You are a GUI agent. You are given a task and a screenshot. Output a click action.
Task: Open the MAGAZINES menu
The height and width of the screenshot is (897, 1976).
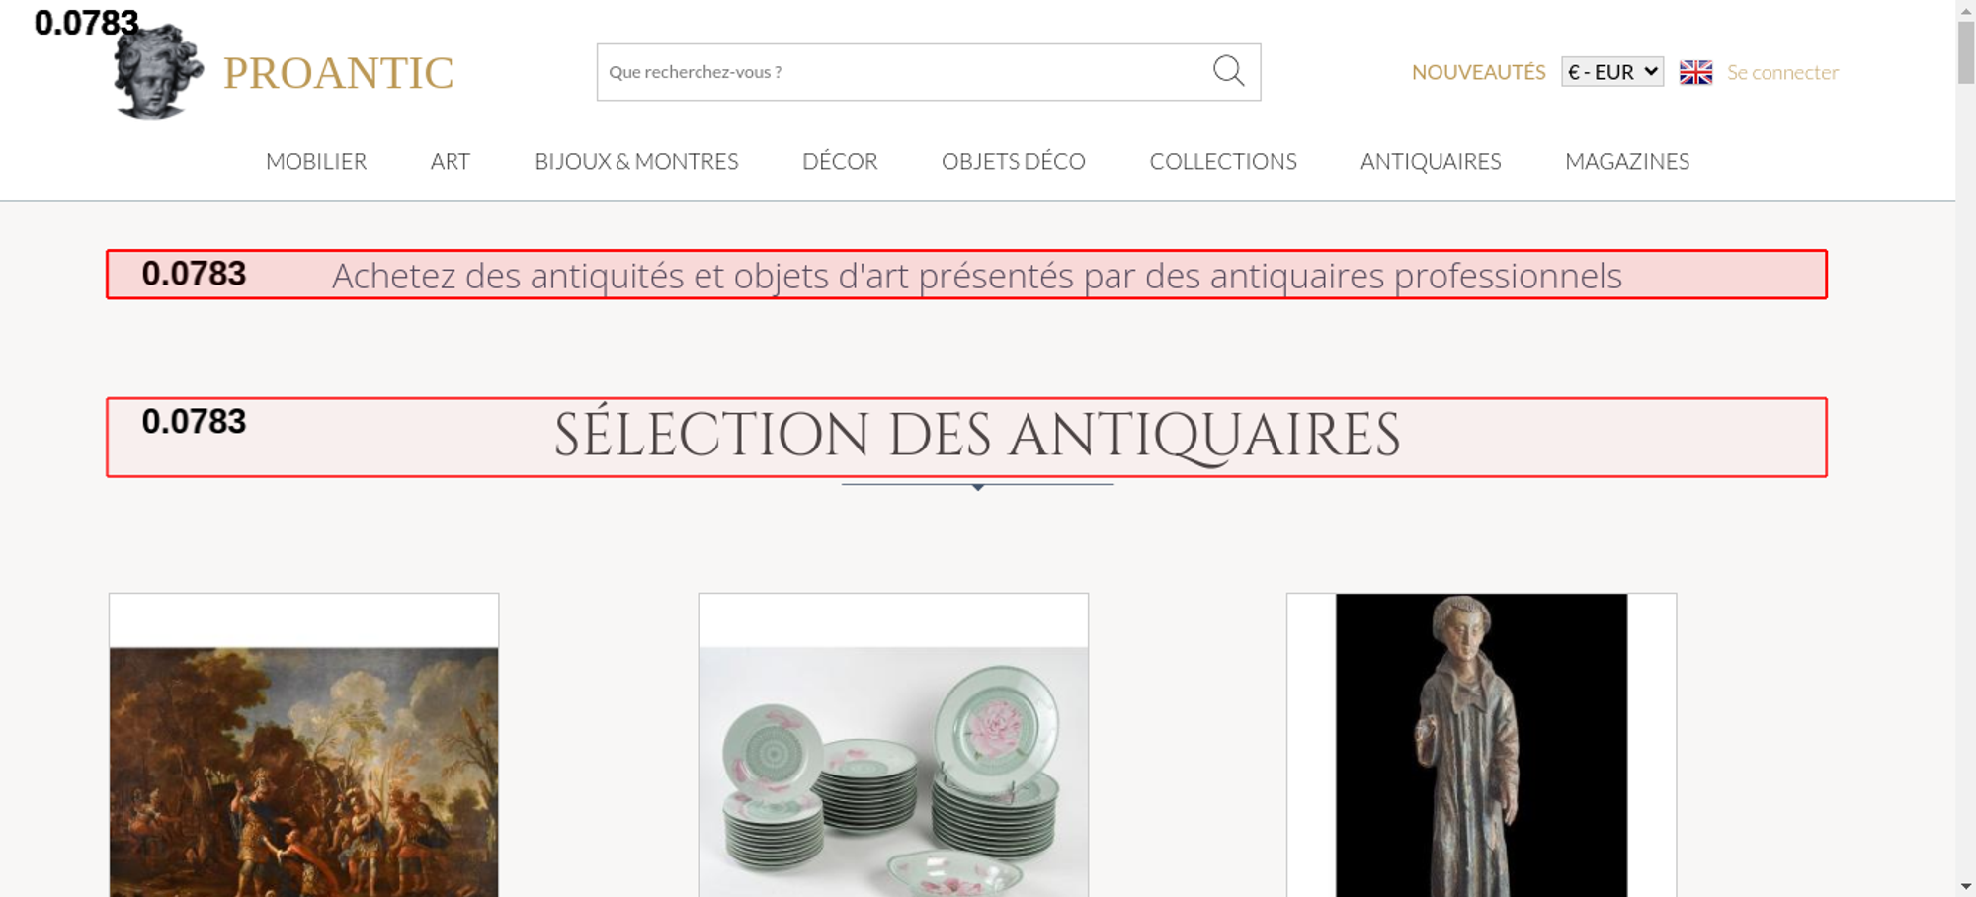1627,161
